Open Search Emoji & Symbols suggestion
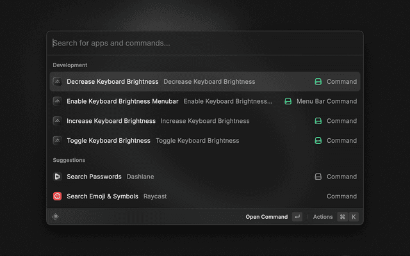 point(102,196)
